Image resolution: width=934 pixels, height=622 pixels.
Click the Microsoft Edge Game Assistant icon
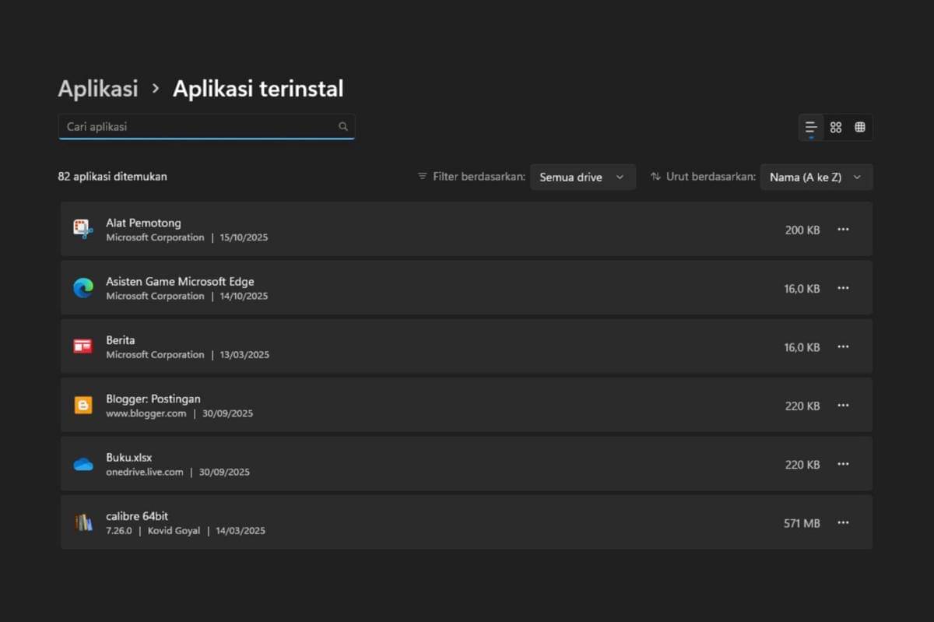(x=83, y=288)
